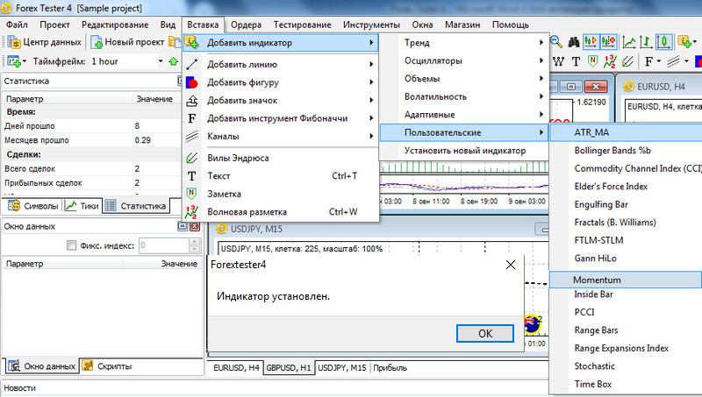Switch to the GBPUSD, H1 chart tab
This screenshot has height=397, width=702.
(289, 367)
